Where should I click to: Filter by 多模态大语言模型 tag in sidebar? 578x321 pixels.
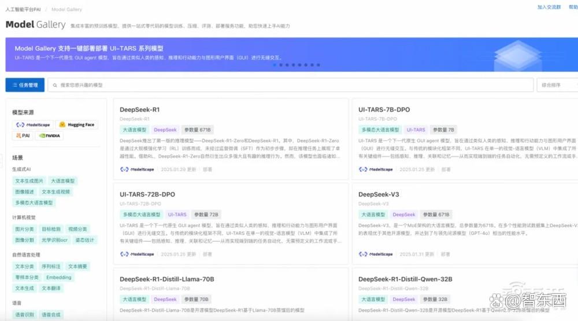[34, 203]
